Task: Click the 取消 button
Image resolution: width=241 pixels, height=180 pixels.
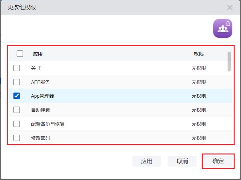Action: point(182,161)
